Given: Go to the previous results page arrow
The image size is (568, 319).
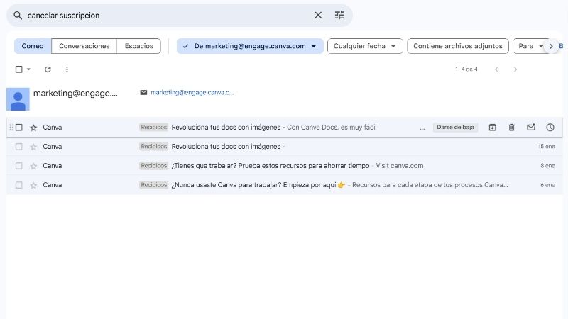Looking at the screenshot, I should pos(496,69).
